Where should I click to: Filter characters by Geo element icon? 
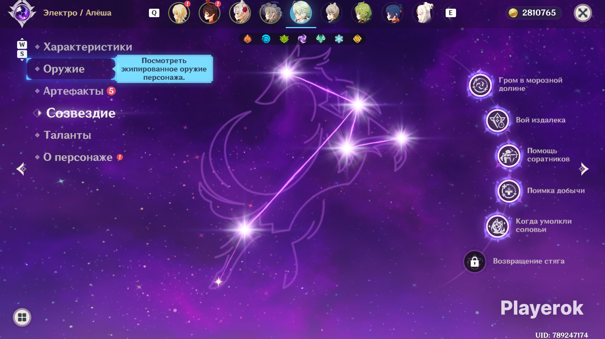click(x=357, y=39)
